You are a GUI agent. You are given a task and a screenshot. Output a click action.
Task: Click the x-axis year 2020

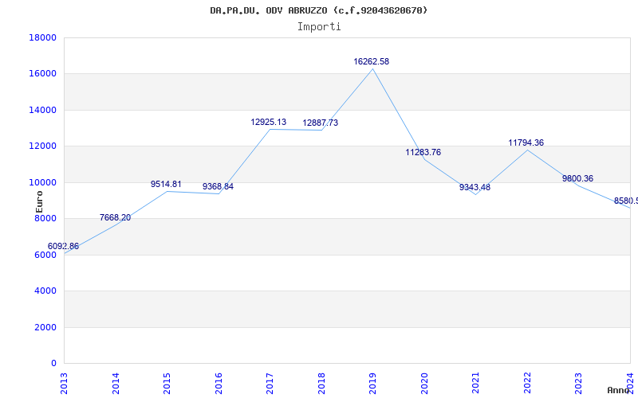[424, 384]
